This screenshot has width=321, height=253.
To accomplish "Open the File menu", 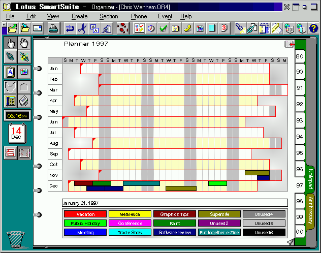I will pos(10,16).
